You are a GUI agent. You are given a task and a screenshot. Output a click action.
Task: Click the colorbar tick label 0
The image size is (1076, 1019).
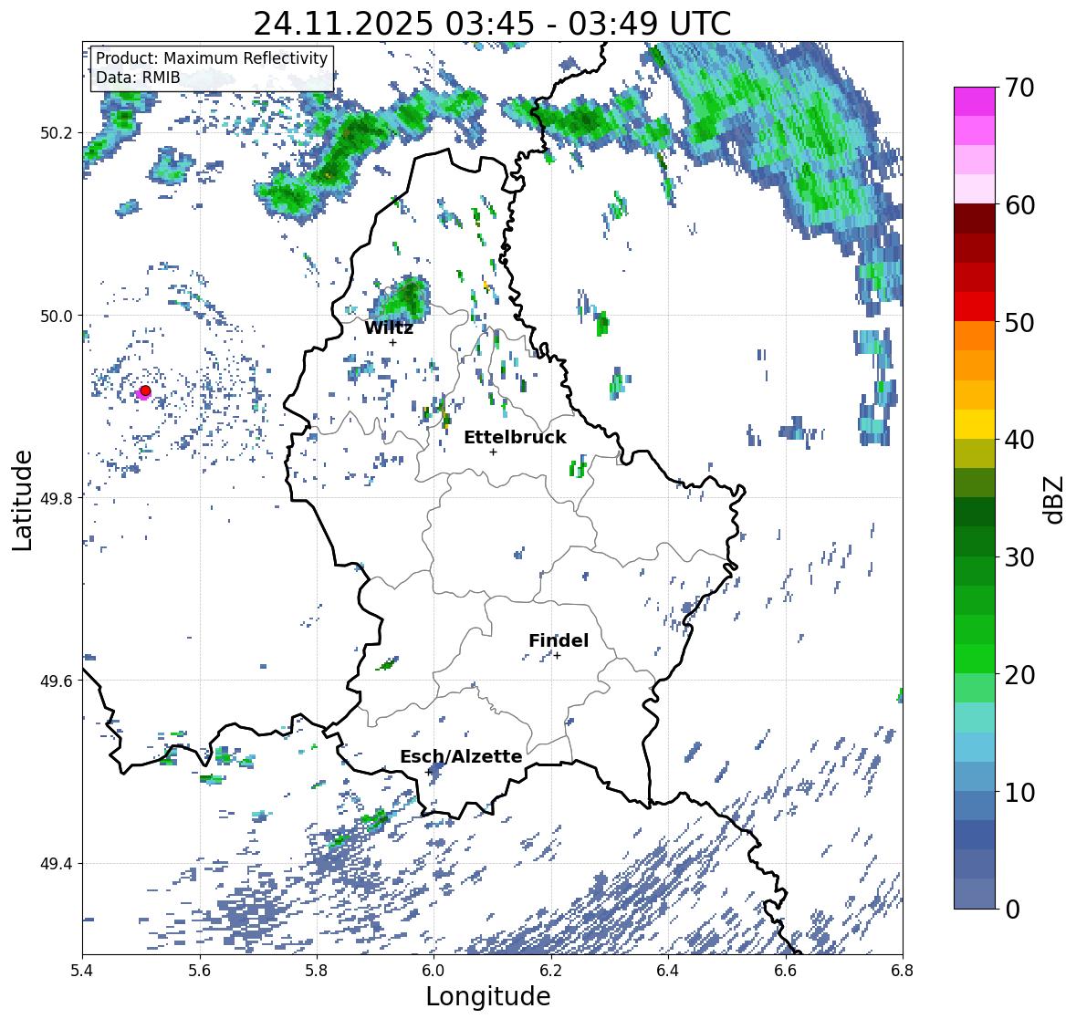click(x=1012, y=910)
